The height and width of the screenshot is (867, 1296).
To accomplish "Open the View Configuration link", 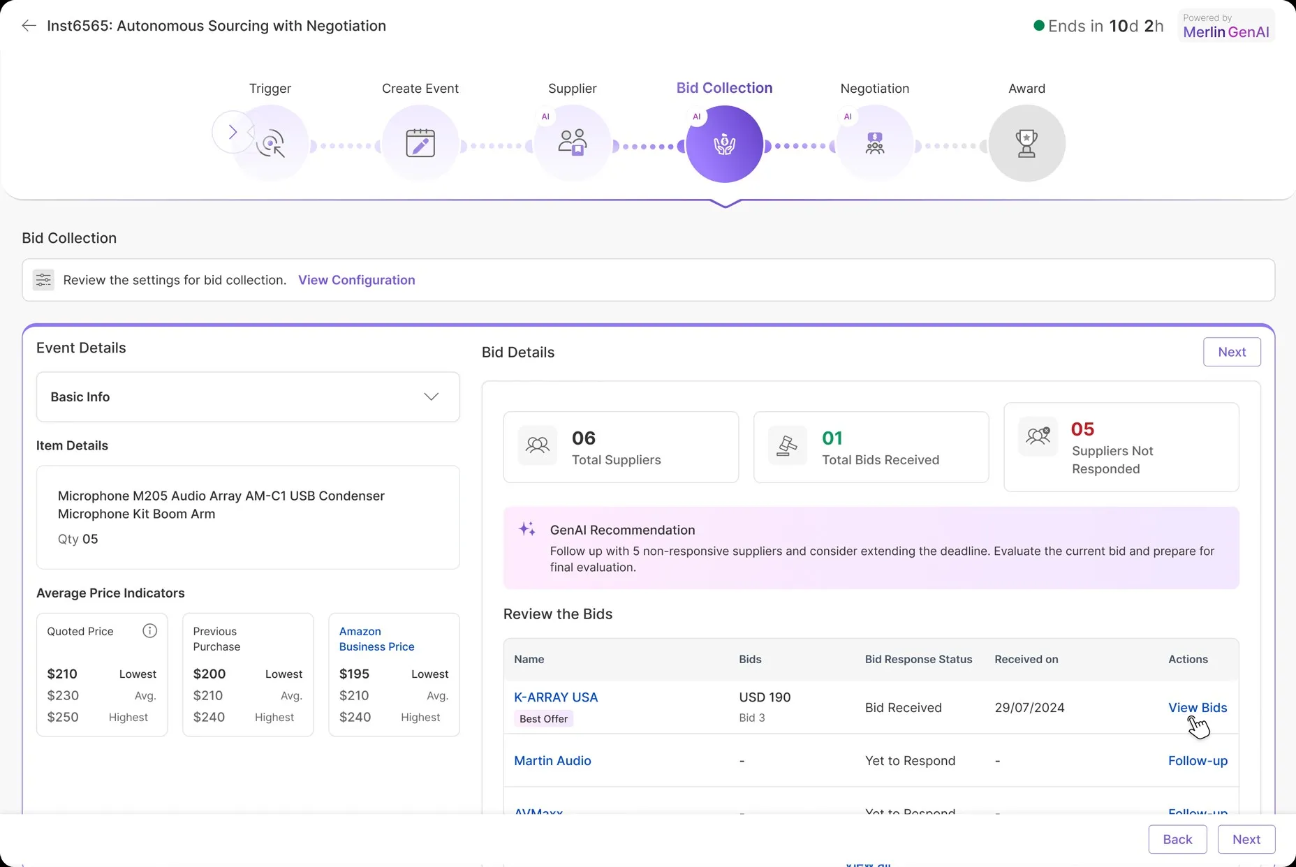I will (356, 280).
